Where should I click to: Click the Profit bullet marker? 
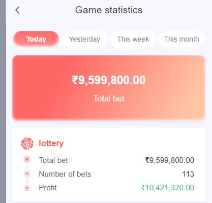coord(27,188)
